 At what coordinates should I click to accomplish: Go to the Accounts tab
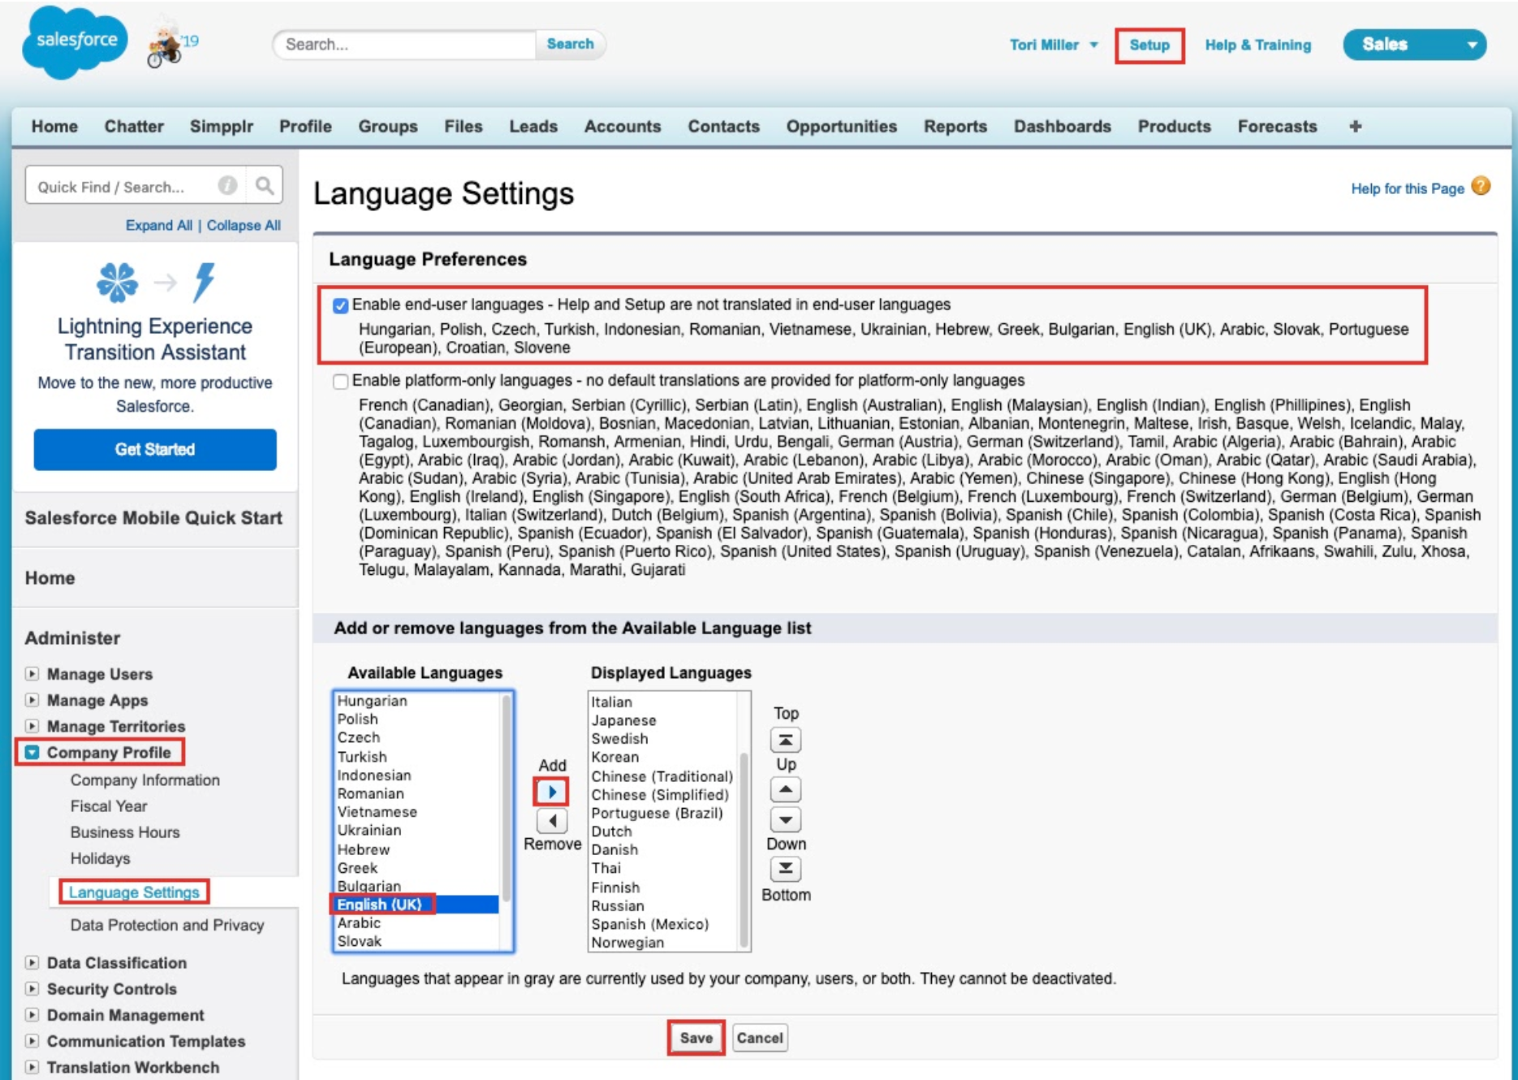pos(623,127)
